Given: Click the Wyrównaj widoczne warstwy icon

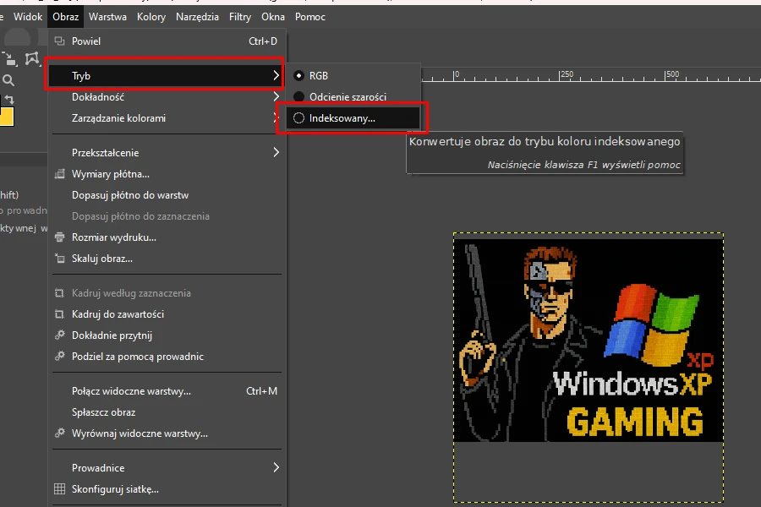Looking at the screenshot, I should point(60,433).
